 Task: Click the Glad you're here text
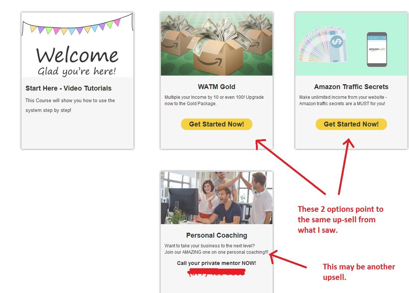click(x=77, y=71)
